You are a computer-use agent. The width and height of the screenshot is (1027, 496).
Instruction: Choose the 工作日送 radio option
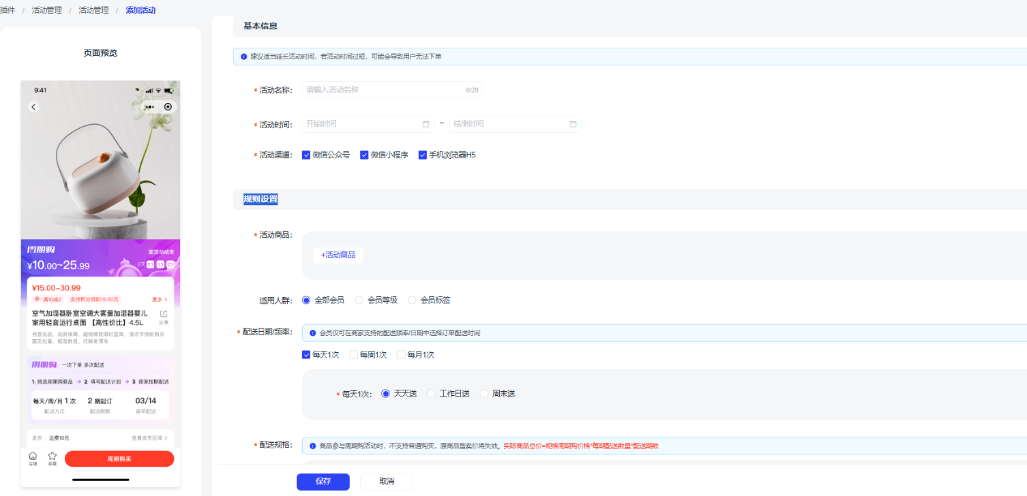pyautogui.click(x=431, y=394)
